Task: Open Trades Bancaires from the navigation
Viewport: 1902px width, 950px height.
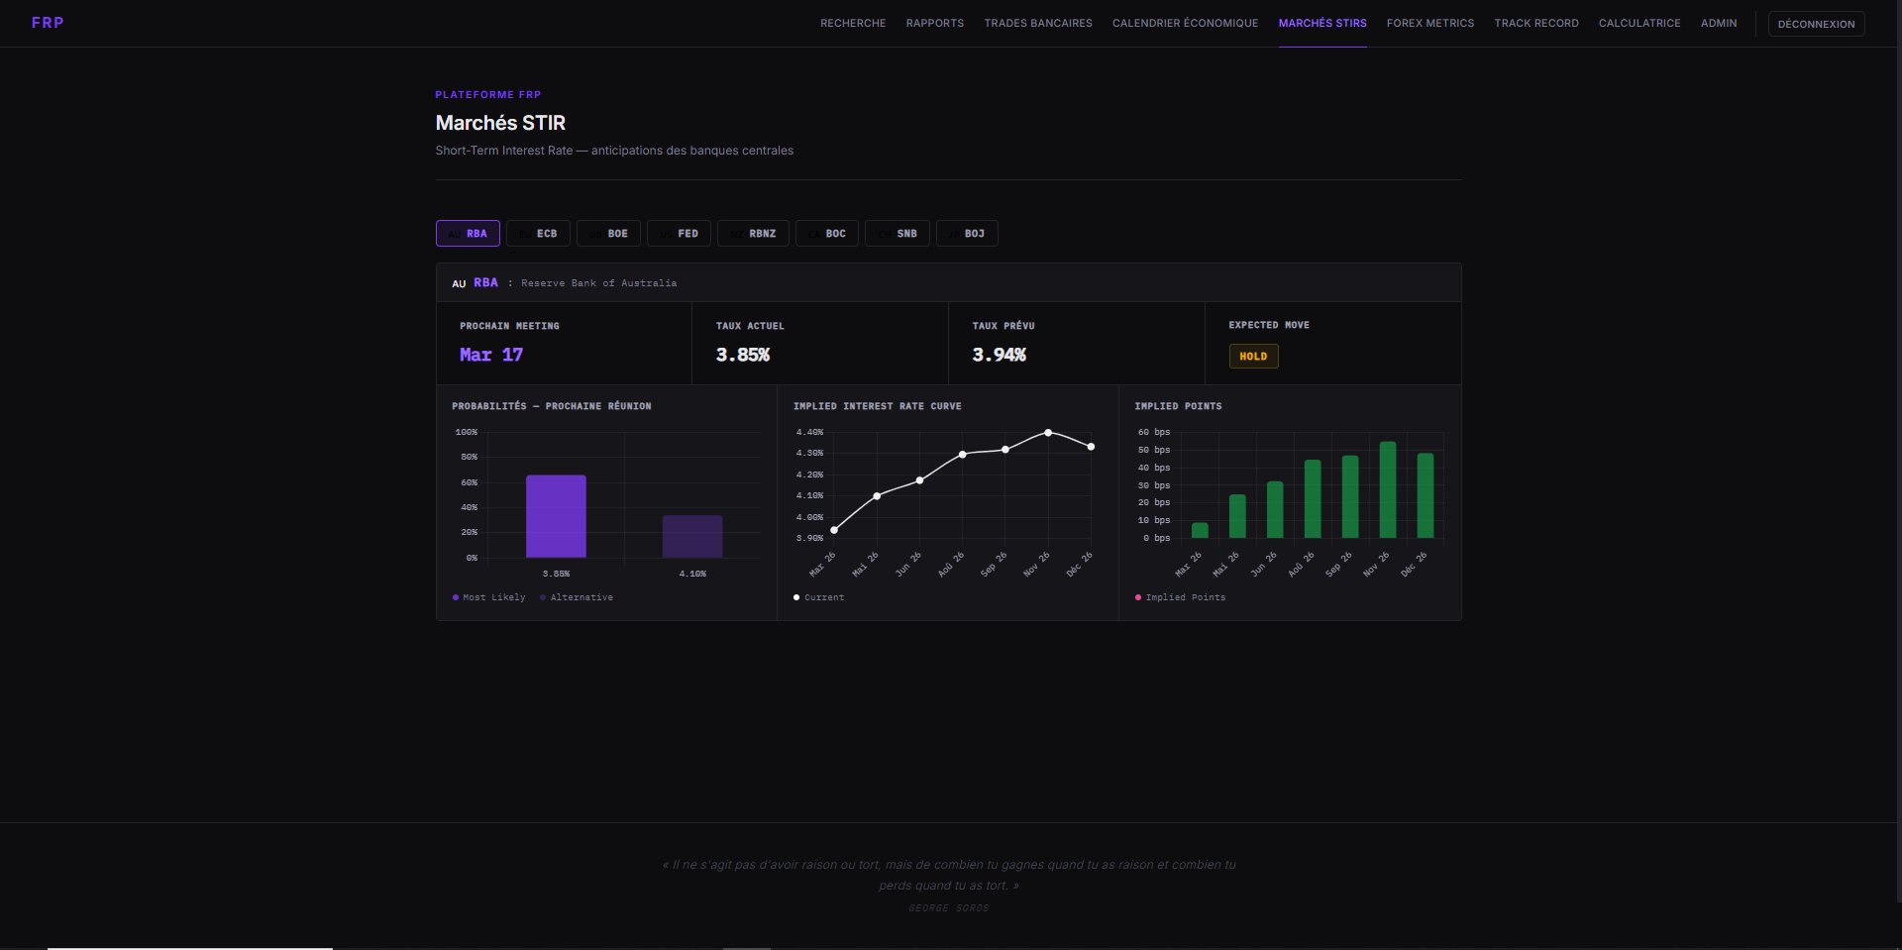Action: 1037,23
